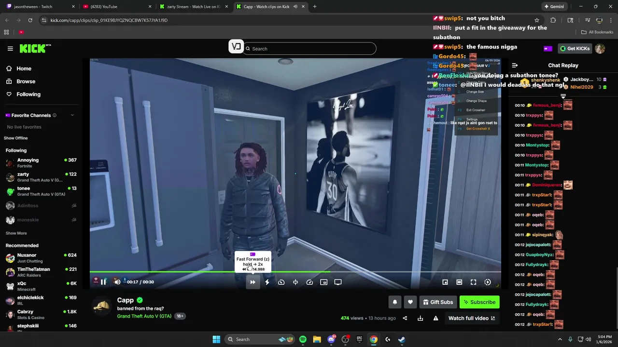Open tonee's channel in Following list
This screenshot has width=618, height=347.
[x=41, y=191]
